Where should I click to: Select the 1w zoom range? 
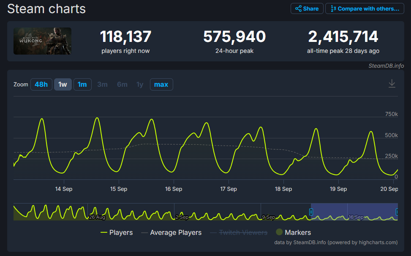click(63, 84)
